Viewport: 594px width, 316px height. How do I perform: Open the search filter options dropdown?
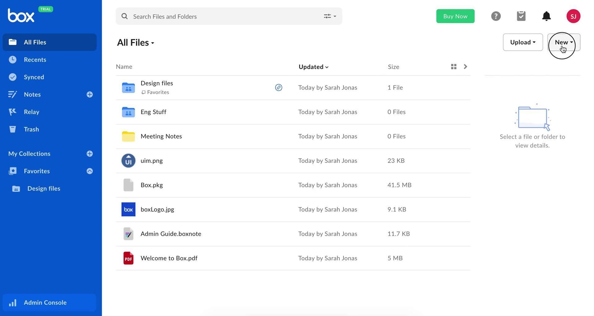[330, 16]
